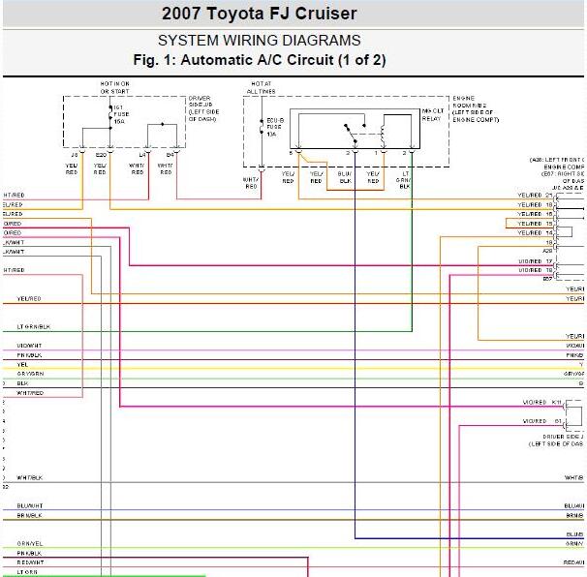Click the left-edge "BLU/WHT" wire label

pyautogui.click(x=30, y=506)
